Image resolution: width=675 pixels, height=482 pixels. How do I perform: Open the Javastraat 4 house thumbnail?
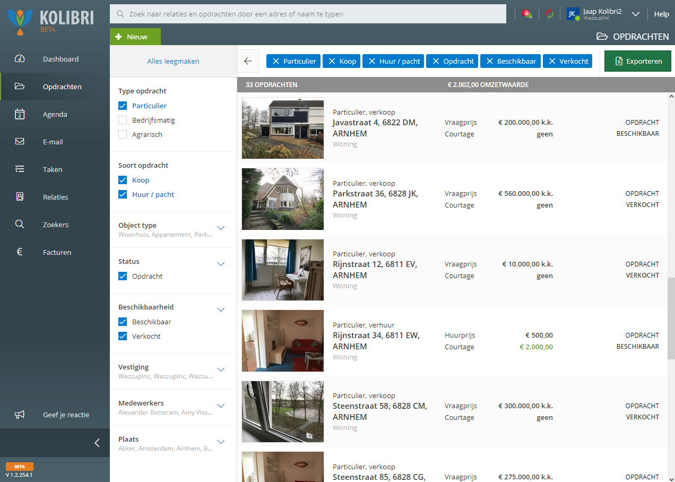click(283, 128)
